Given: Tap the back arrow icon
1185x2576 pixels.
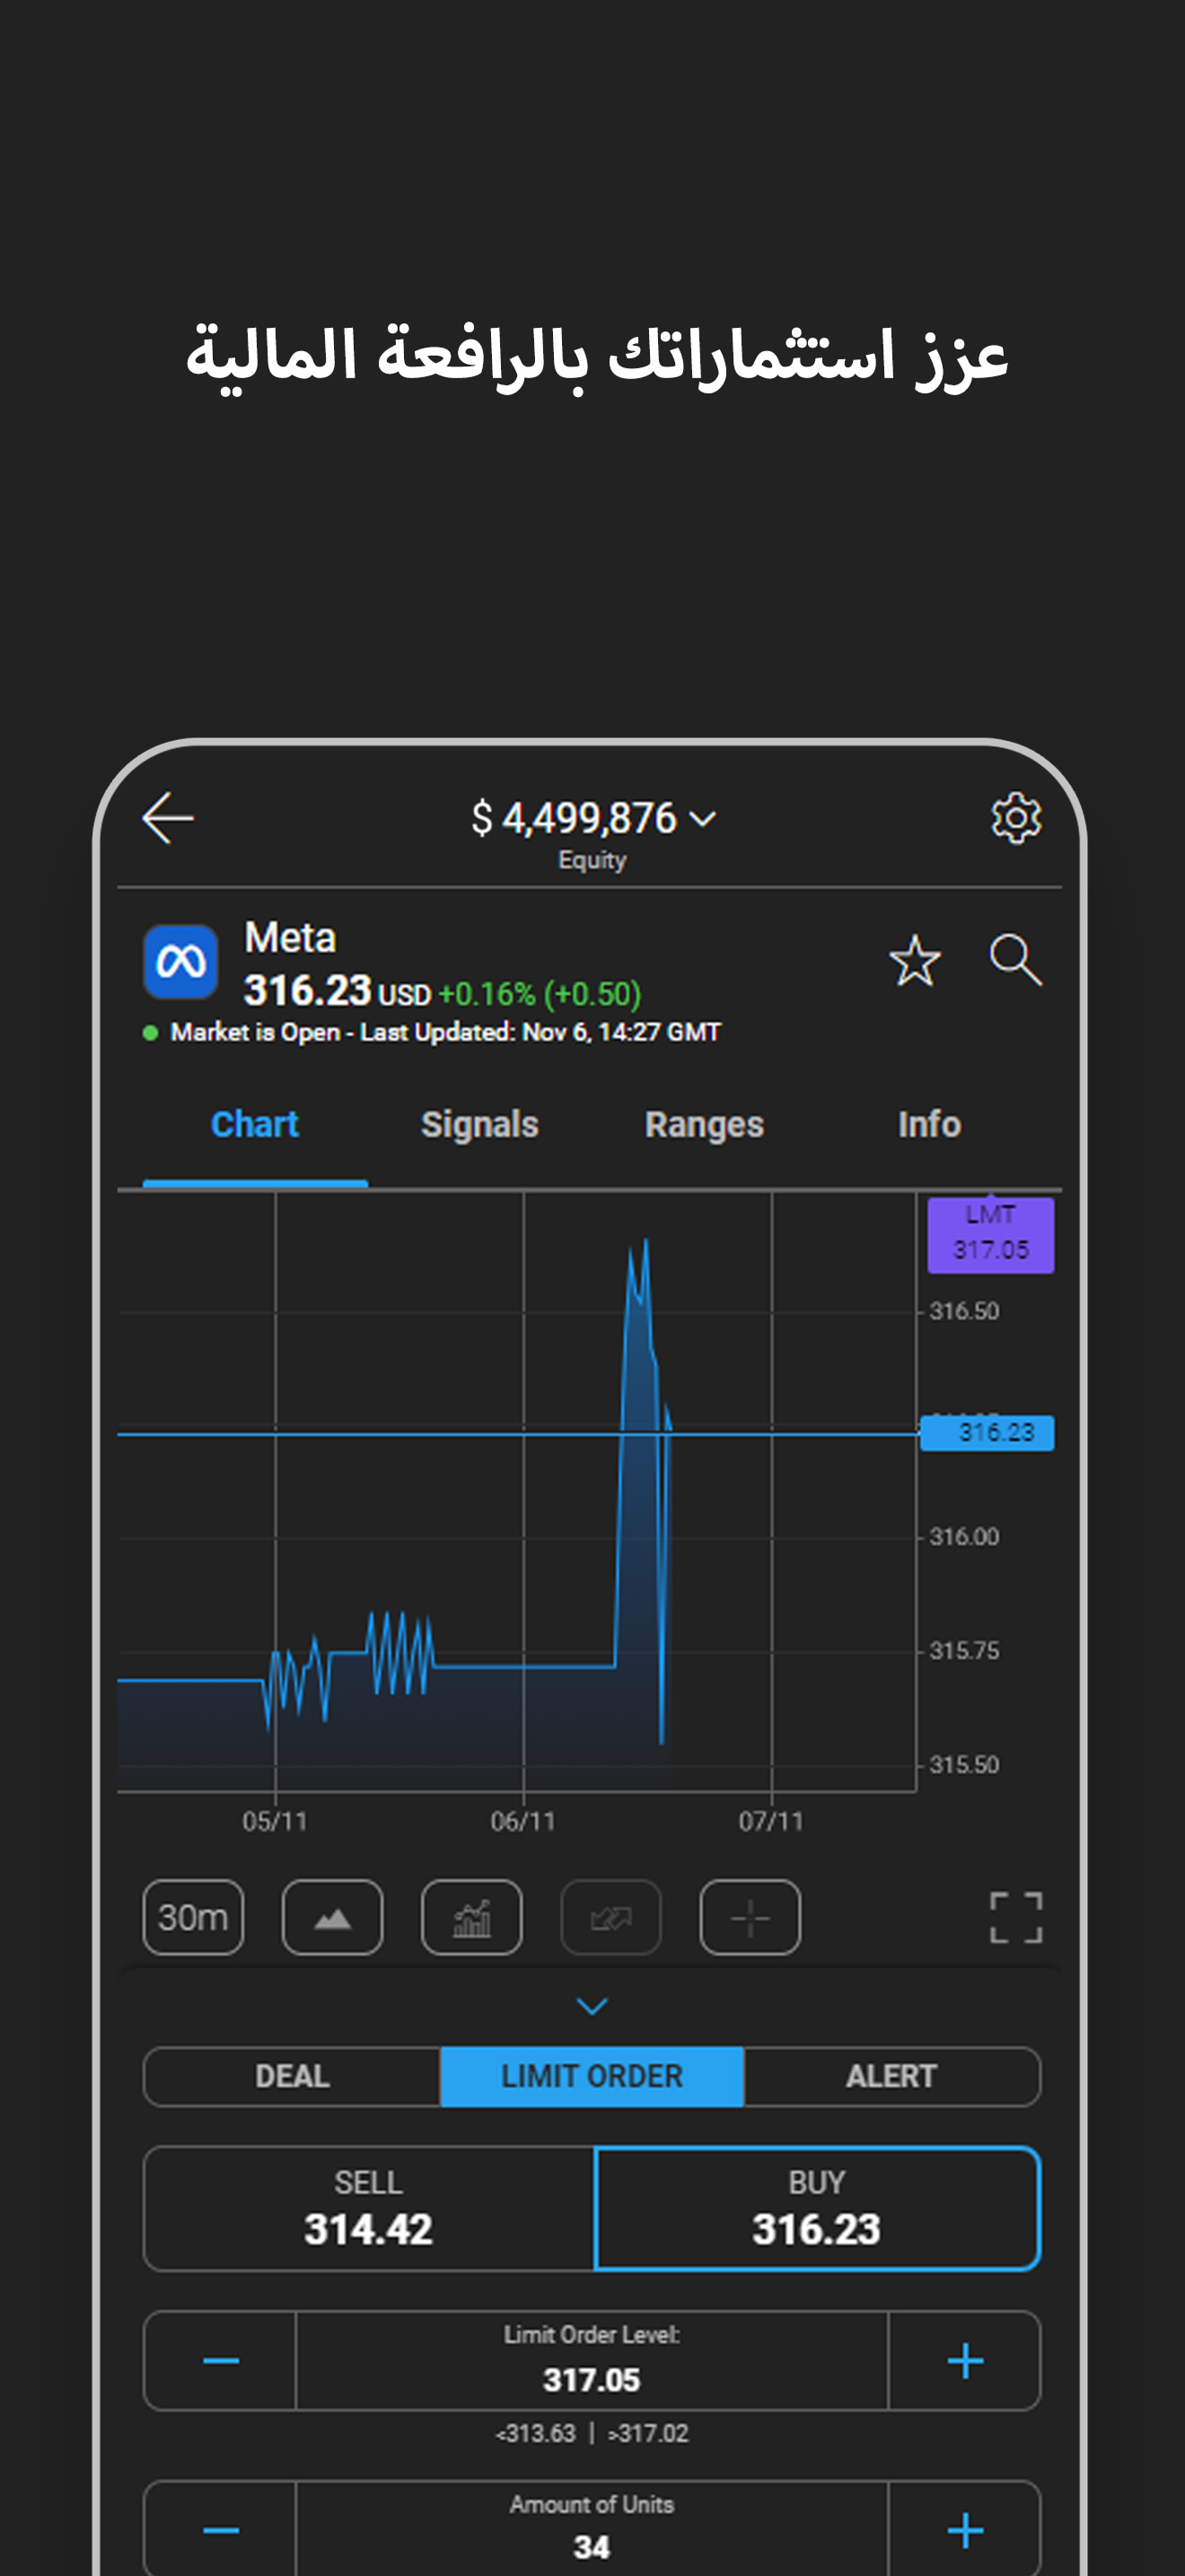Looking at the screenshot, I should (x=168, y=818).
